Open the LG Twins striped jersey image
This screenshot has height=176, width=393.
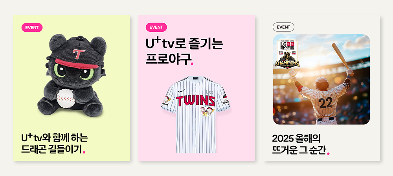[x=195, y=115]
